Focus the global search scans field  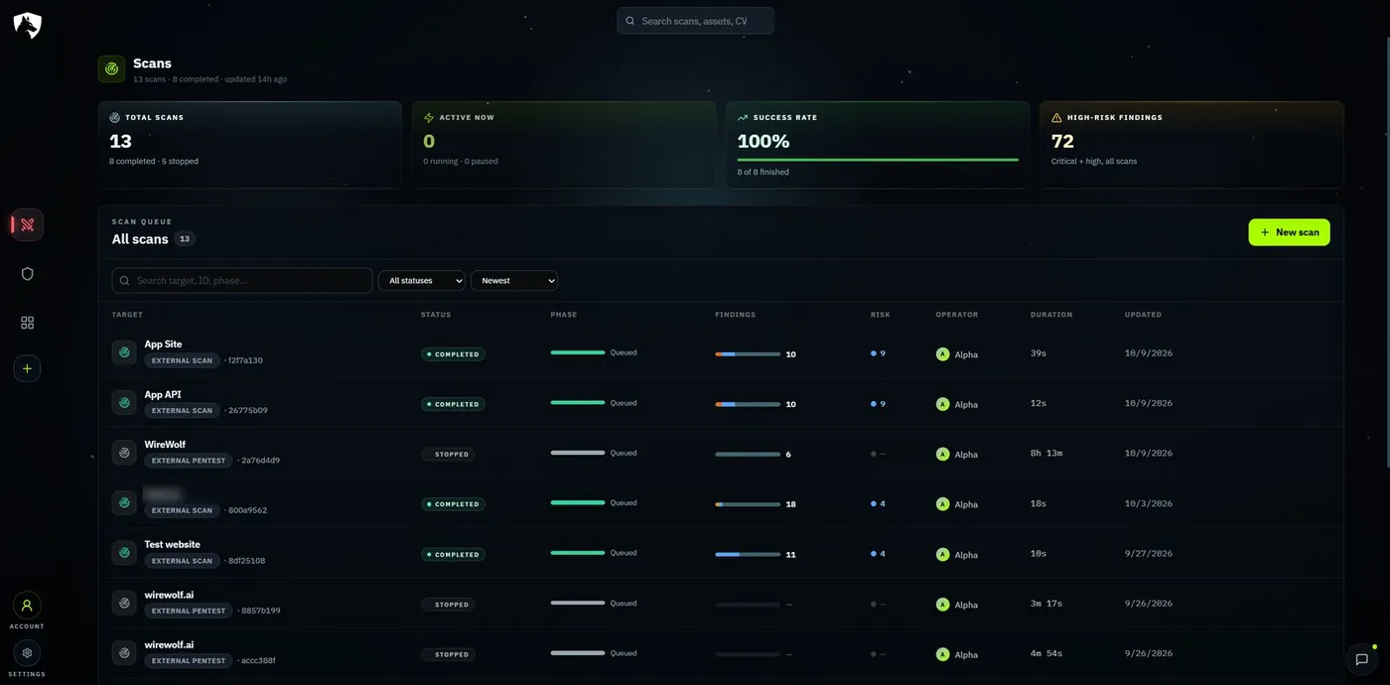(695, 21)
